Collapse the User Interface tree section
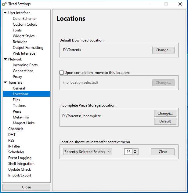This screenshot has height=193, width=188. [5, 13]
